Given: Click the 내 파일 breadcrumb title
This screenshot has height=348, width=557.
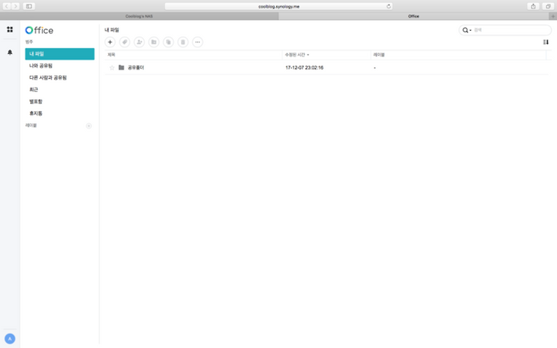Looking at the screenshot, I should coord(112,30).
